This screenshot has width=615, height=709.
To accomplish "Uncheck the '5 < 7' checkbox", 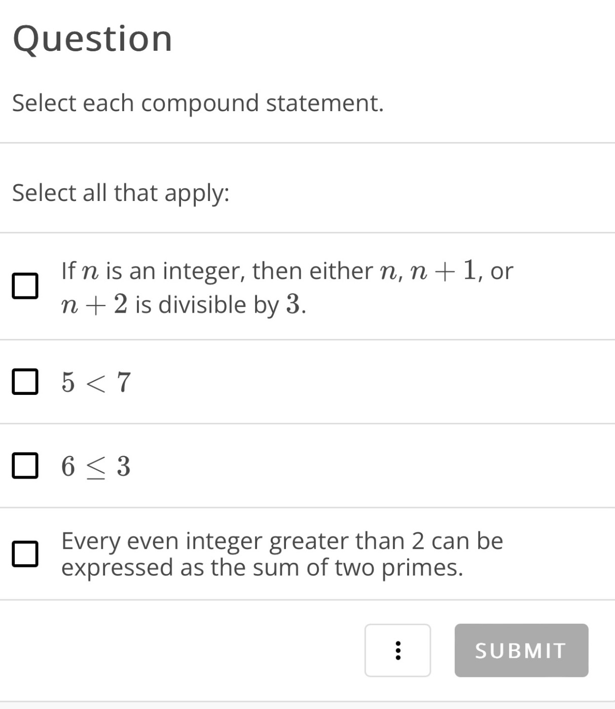I will pyautogui.click(x=25, y=381).
